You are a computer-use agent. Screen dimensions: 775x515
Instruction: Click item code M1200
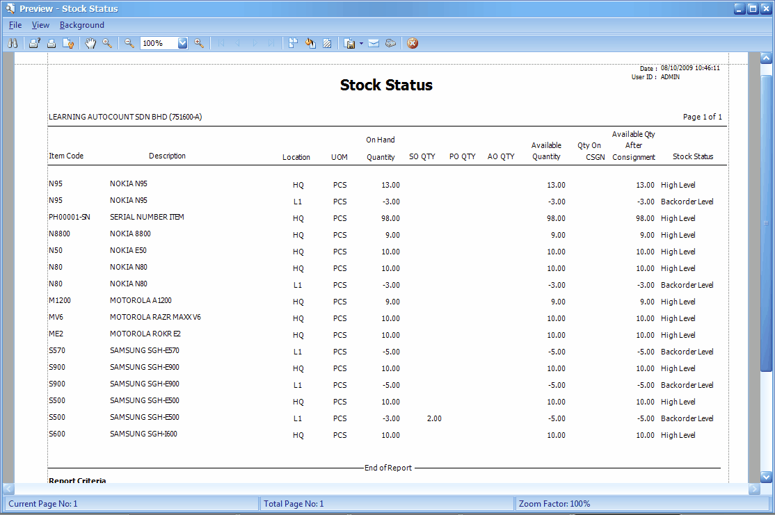click(x=59, y=301)
